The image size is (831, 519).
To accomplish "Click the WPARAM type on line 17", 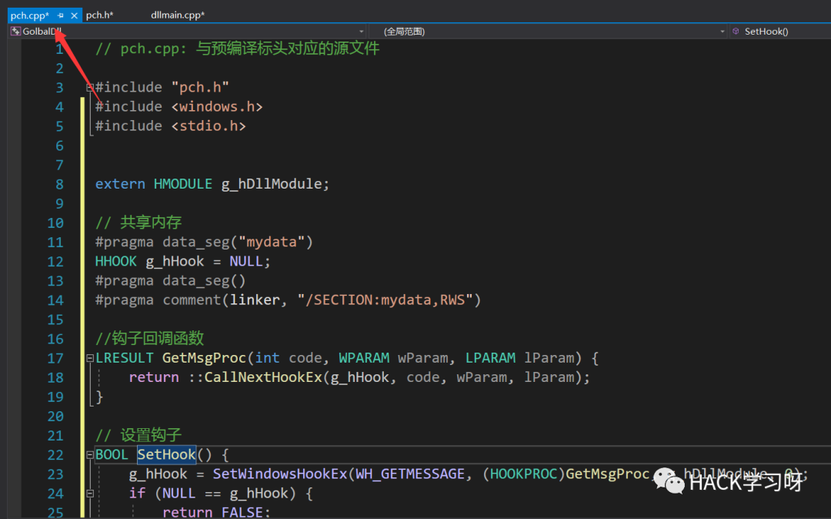I will (364, 358).
